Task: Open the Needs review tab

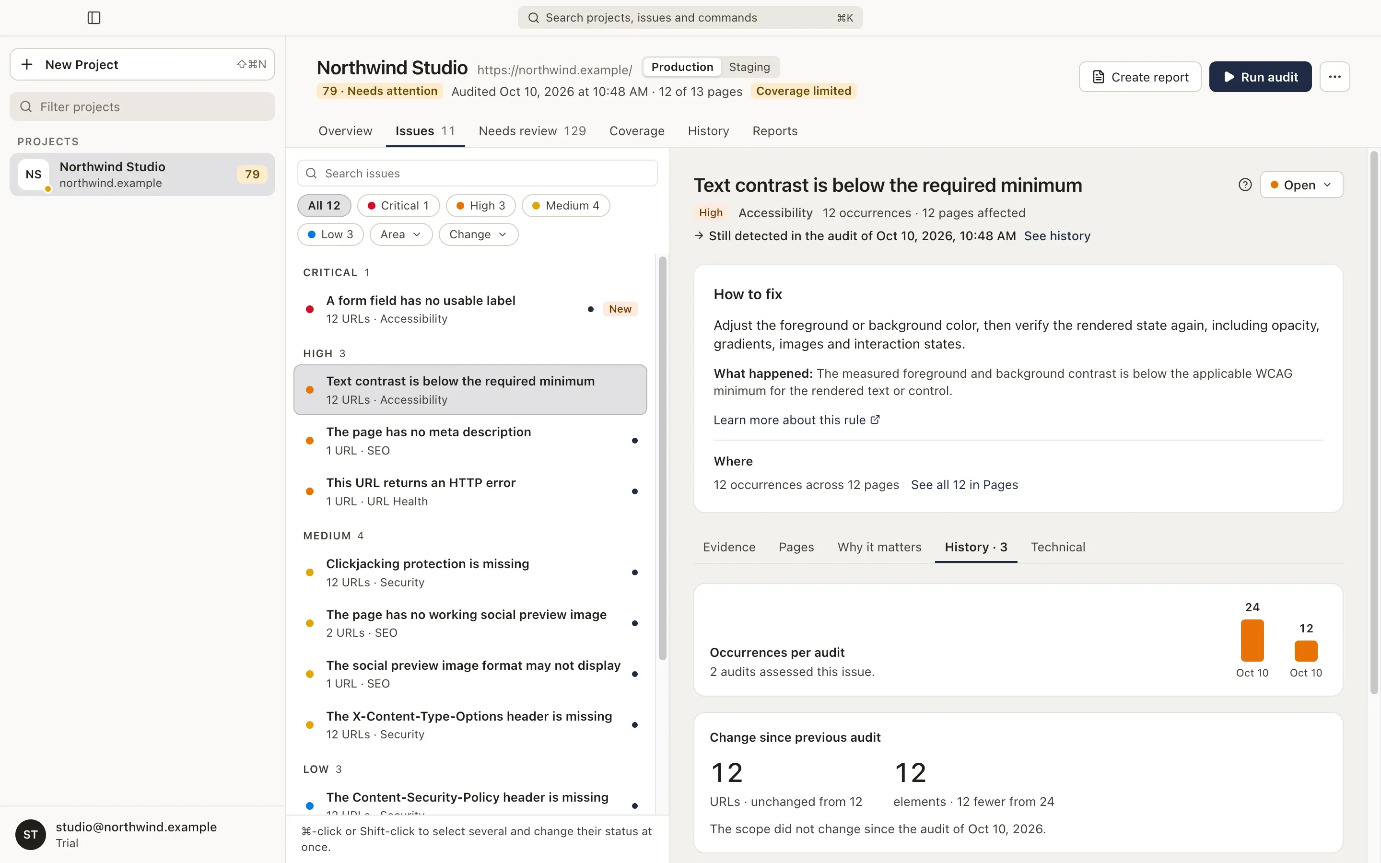Action: tap(532, 131)
